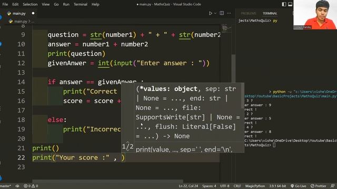Click main.py breadcrumb Python icon
The height and width of the screenshot is (189, 337).
[x=11, y=21]
